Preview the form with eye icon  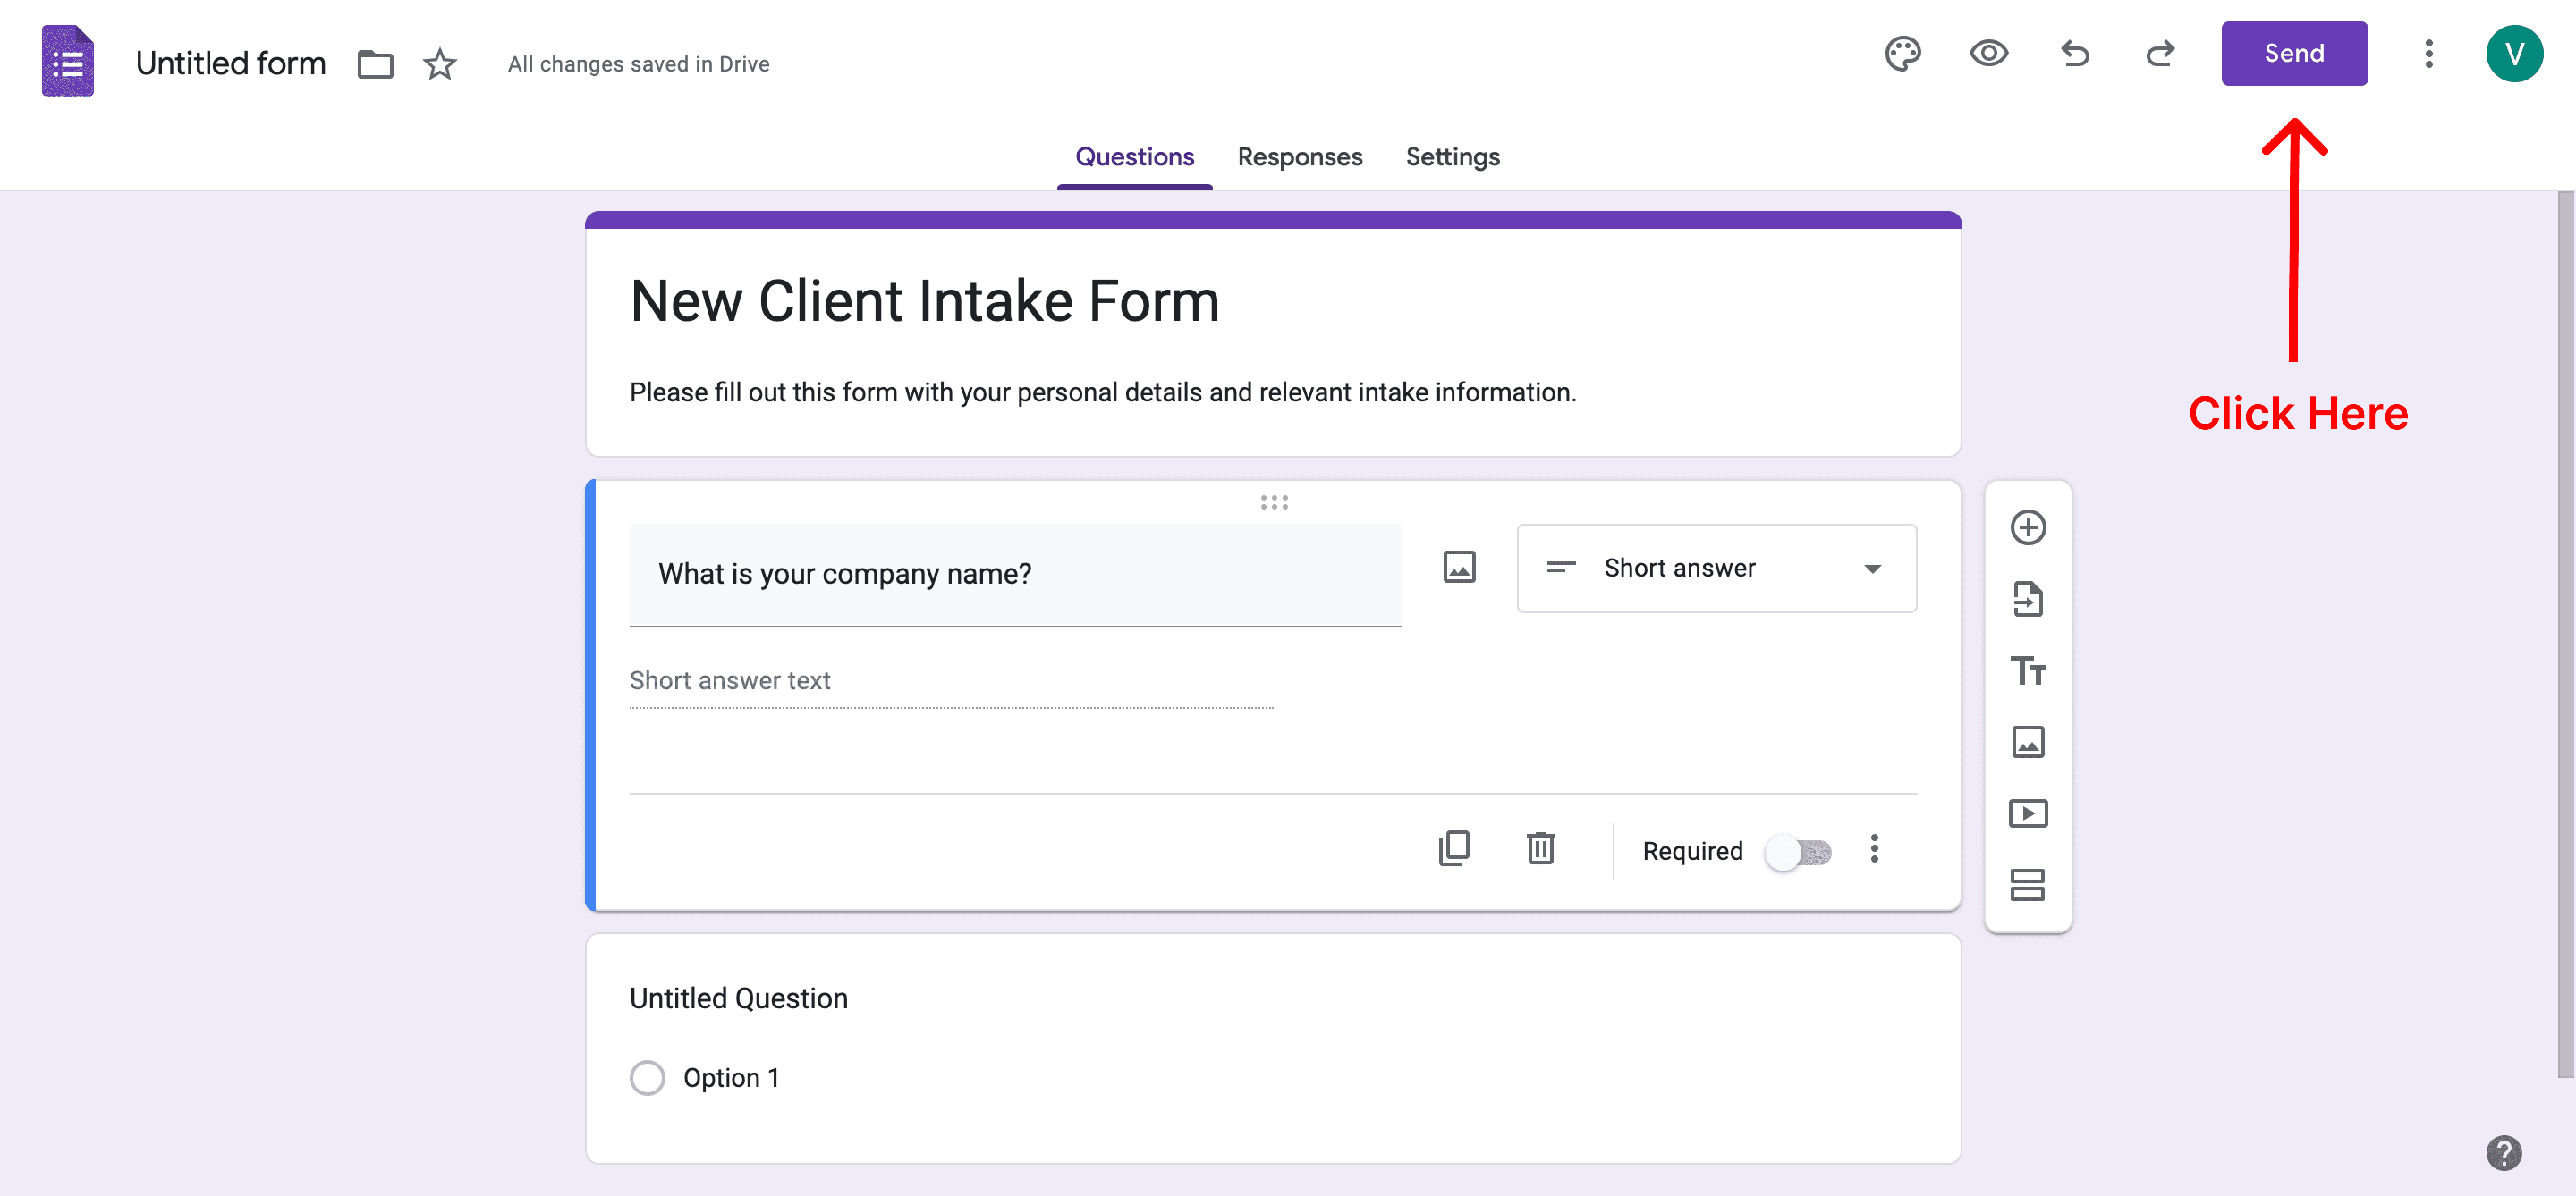point(1988,53)
